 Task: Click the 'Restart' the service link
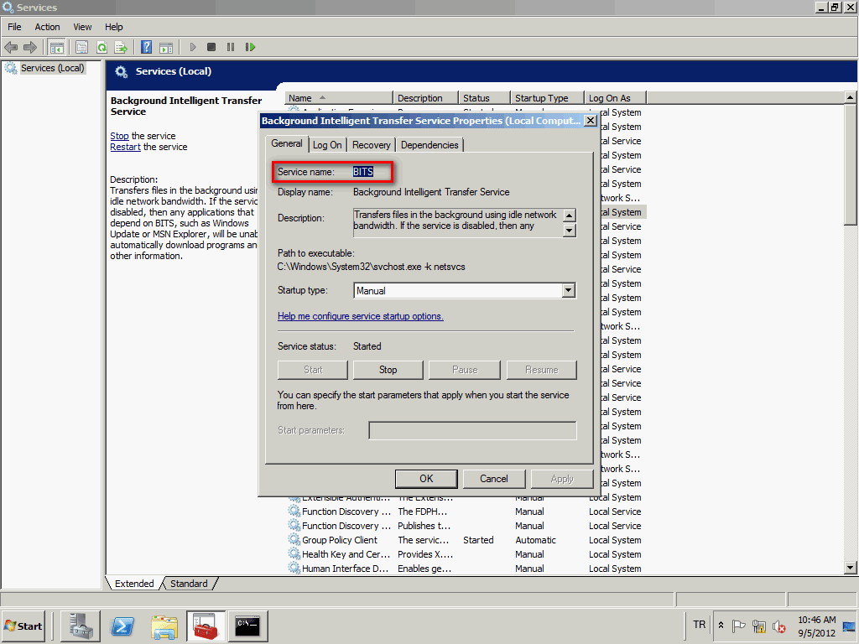click(x=126, y=147)
